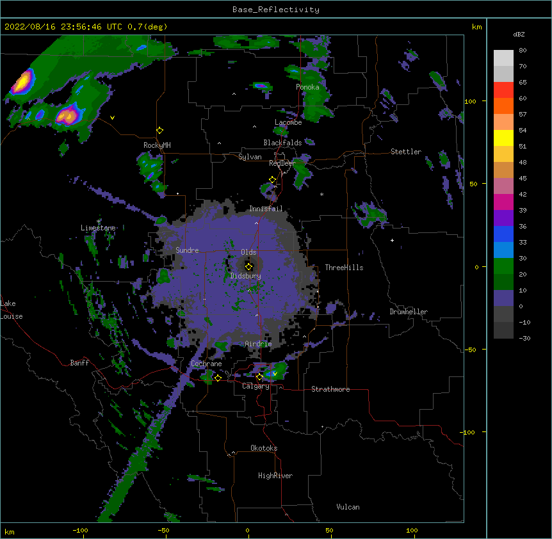Click the -100 mark on bottom axis

point(80,530)
